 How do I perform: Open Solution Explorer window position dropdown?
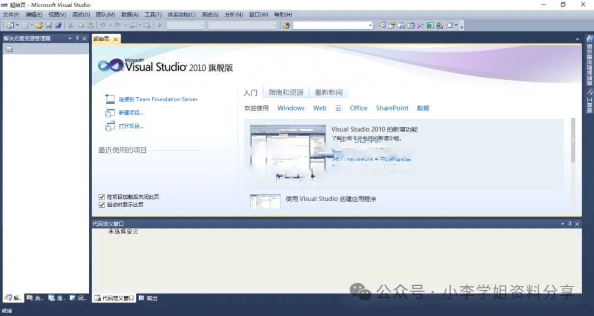(x=70, y=38)
